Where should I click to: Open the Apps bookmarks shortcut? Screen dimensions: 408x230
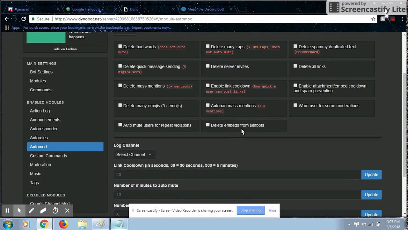(x=12, y=27)
